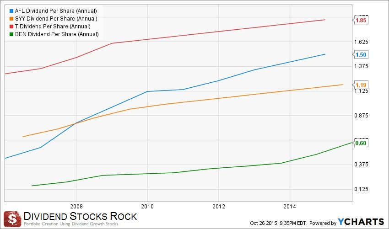The image size is (389, 229).
Task: Click the 2010 x-axis label
Action: tap(147, 207)
